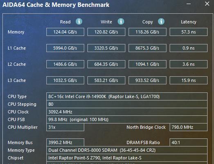Click the Write column info icon
Screen dimensions: 214x164
pos(121,21)
